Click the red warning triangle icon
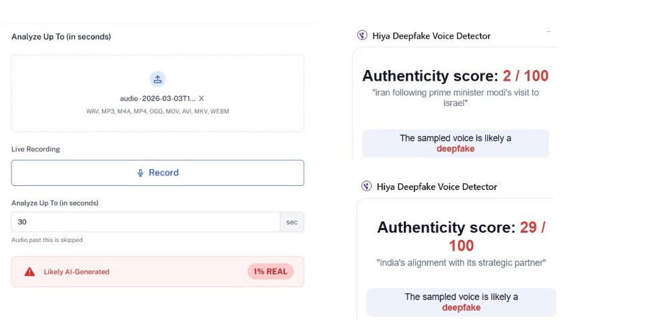The width and height of the screenshot is (648, 328). pos(29,272)
